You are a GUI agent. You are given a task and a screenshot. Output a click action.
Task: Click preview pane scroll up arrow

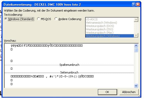136,46
